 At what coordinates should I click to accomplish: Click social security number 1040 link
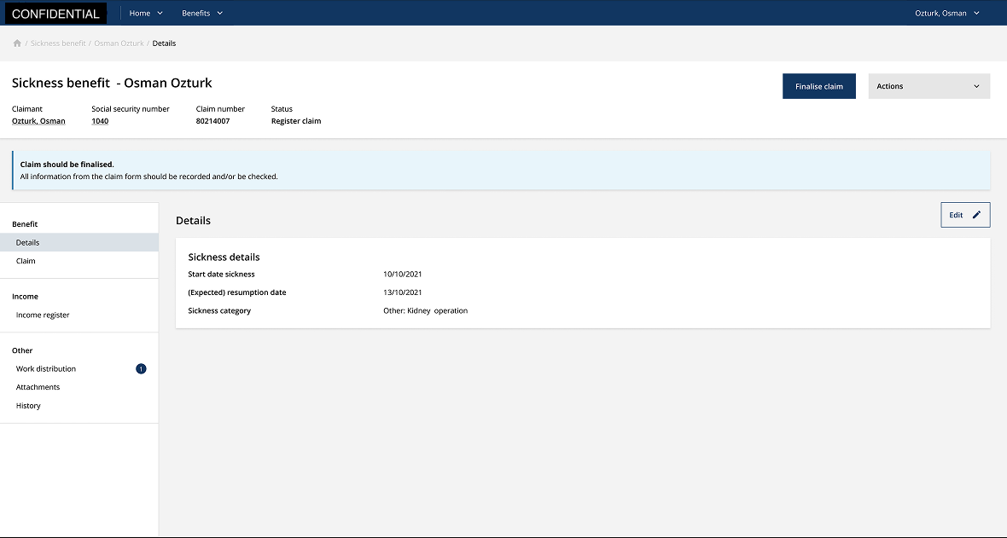click(100, 121)
